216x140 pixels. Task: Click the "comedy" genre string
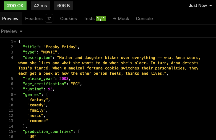[x=37, y=105]
